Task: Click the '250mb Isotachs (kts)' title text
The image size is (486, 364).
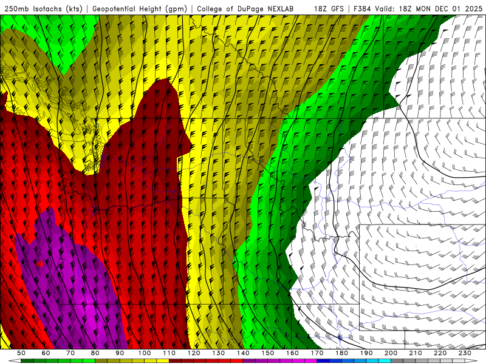Action: [x=44, y=8]
